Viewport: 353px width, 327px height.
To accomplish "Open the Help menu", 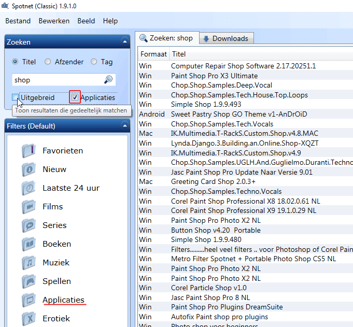I will pyautogui.click(x=110, y=21).
